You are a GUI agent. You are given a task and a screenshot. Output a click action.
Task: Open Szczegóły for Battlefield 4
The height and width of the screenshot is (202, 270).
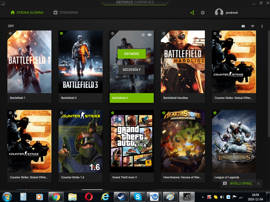[x=132, y=69]
